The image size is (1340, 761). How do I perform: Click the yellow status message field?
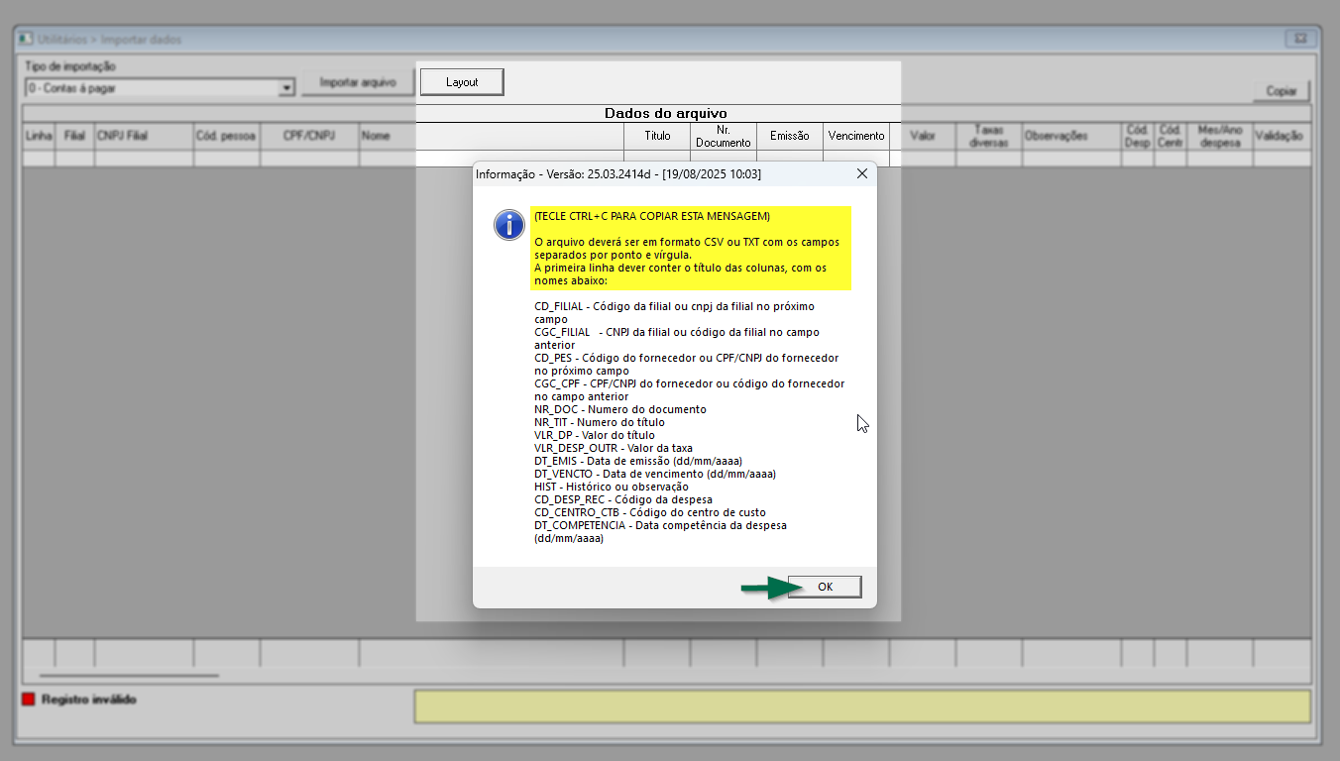click(x=862, y=707)
